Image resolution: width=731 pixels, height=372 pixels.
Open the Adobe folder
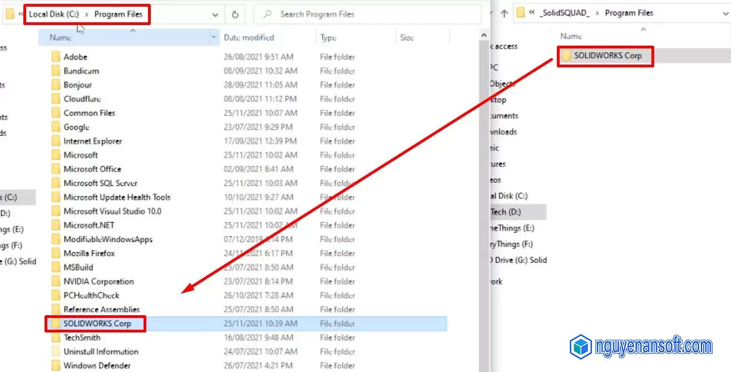(x=76, y=56)
